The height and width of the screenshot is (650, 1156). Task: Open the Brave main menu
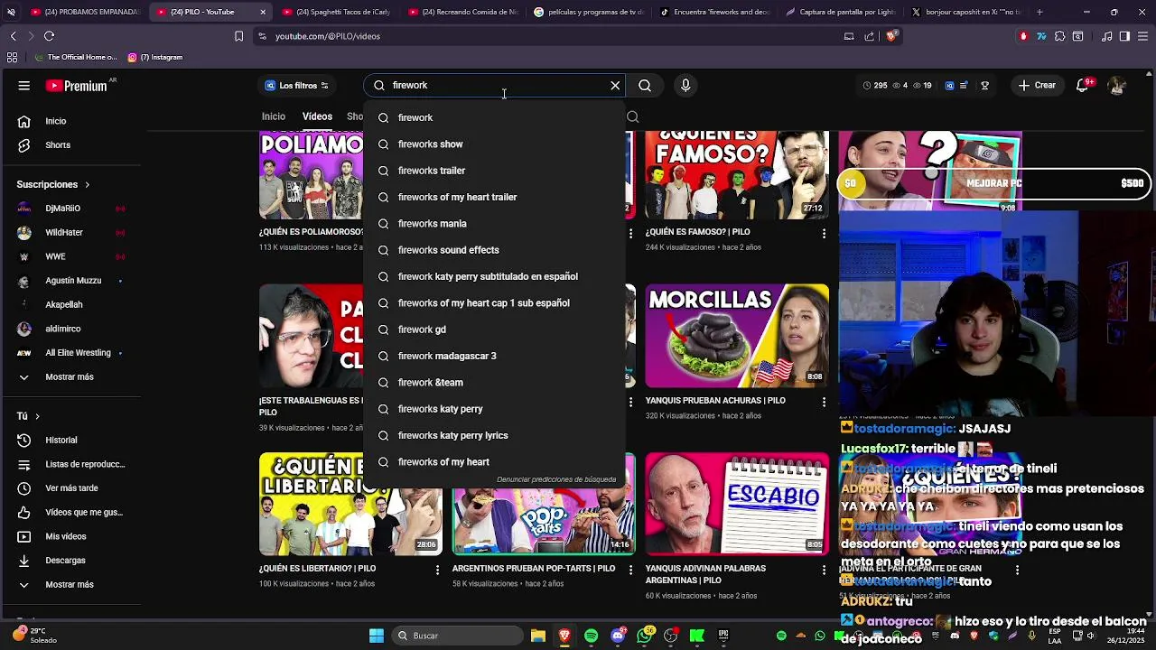pyautogui.click(x=1142, y=36)
